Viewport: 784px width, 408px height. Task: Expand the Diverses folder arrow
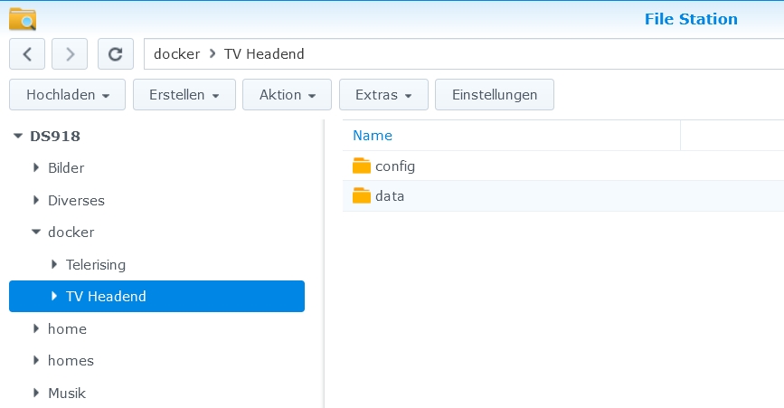coord(36,201)
